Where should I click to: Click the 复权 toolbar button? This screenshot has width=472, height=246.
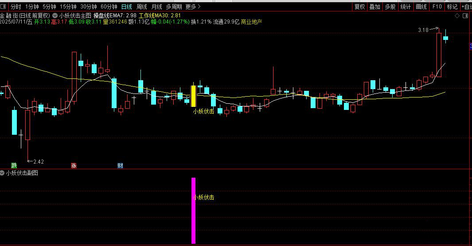360,6
